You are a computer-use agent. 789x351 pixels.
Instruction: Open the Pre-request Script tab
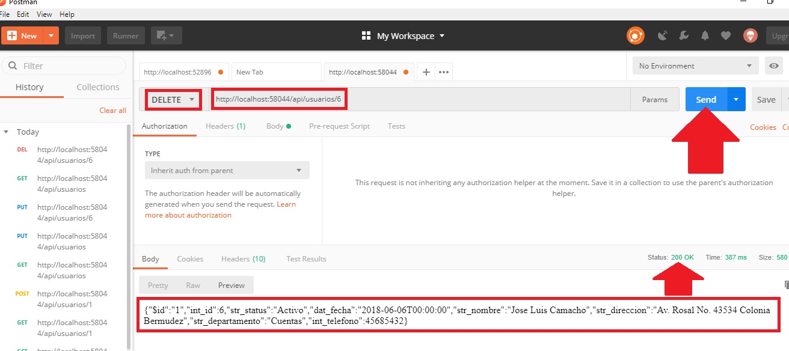point(340,126)
